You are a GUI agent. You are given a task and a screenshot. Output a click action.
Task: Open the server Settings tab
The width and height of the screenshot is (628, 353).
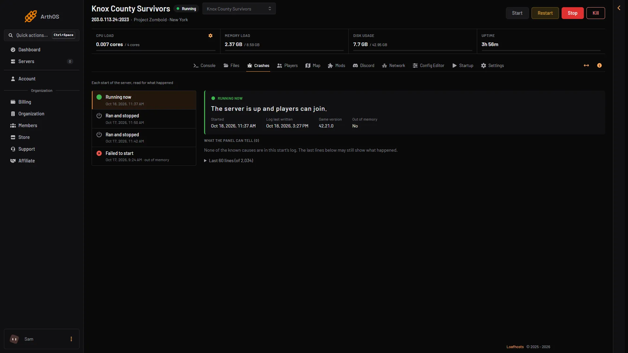pyautogui.click(x=492, y=65)
